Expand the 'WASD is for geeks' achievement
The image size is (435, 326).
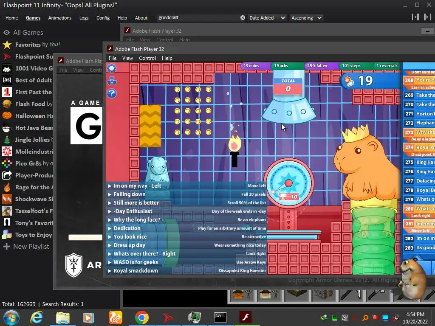(186, 262)
